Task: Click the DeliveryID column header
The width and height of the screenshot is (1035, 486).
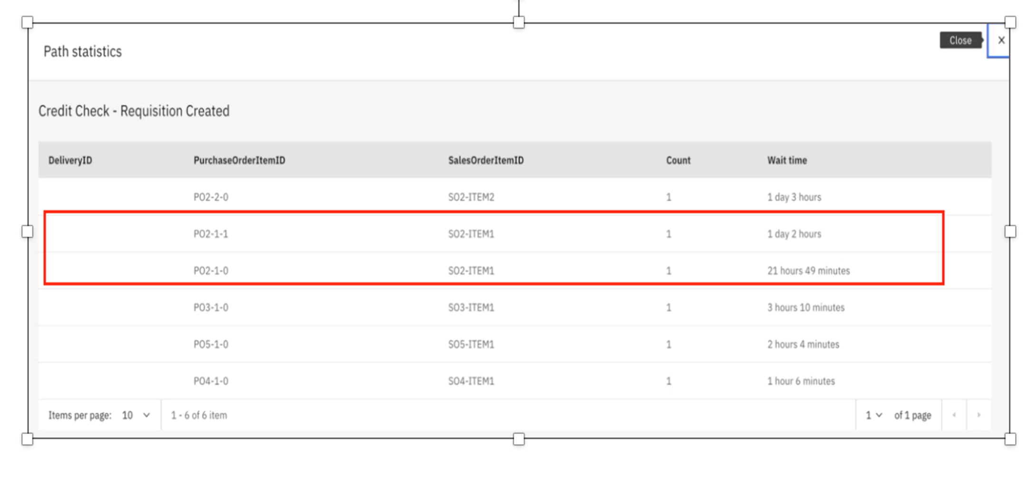Action: (70, 160)
